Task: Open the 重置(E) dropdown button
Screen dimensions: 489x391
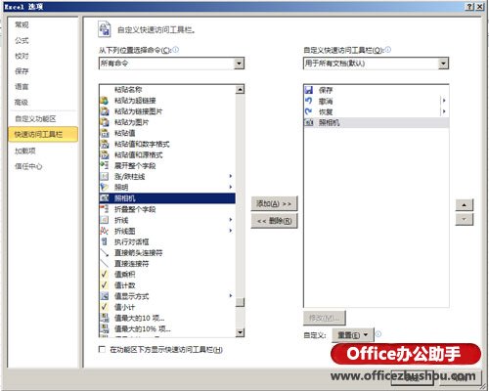Action: click(353, 335)
